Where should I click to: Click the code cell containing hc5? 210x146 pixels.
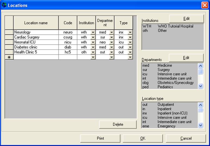[x=68, y=52]
